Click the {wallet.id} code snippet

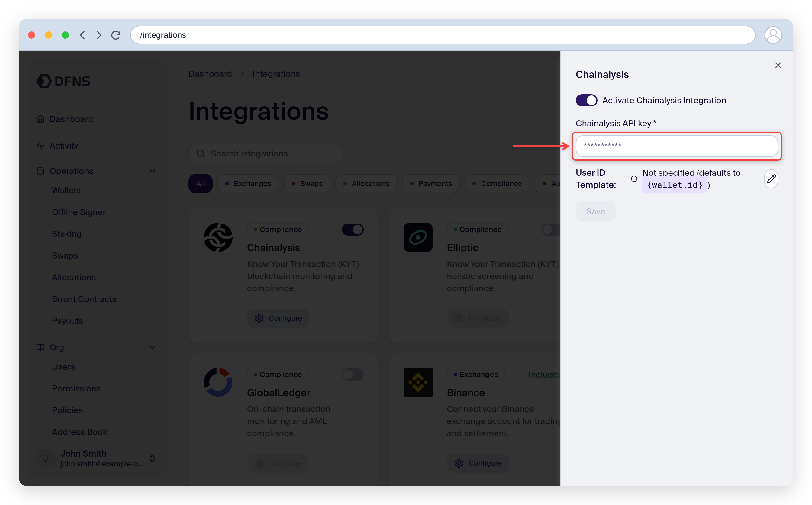tap(675, 185)
